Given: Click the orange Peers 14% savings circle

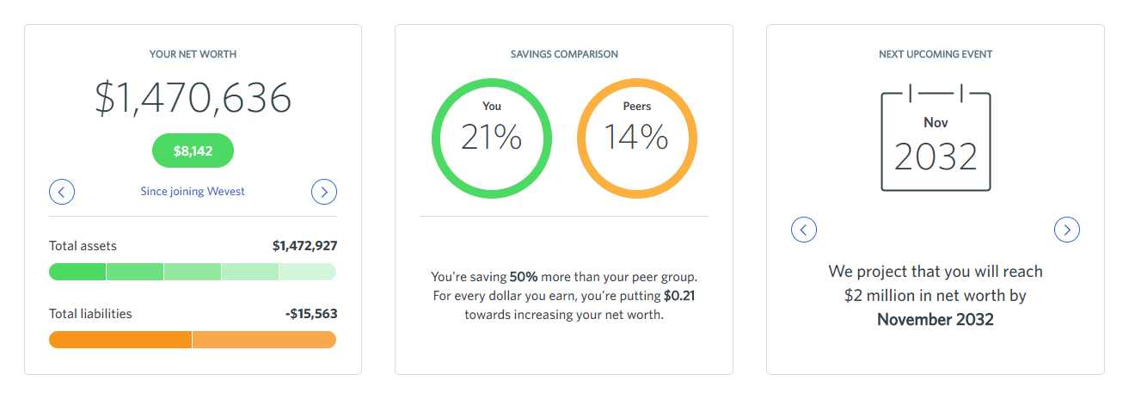Looking at the screenshot, I should tap(636, 138).
